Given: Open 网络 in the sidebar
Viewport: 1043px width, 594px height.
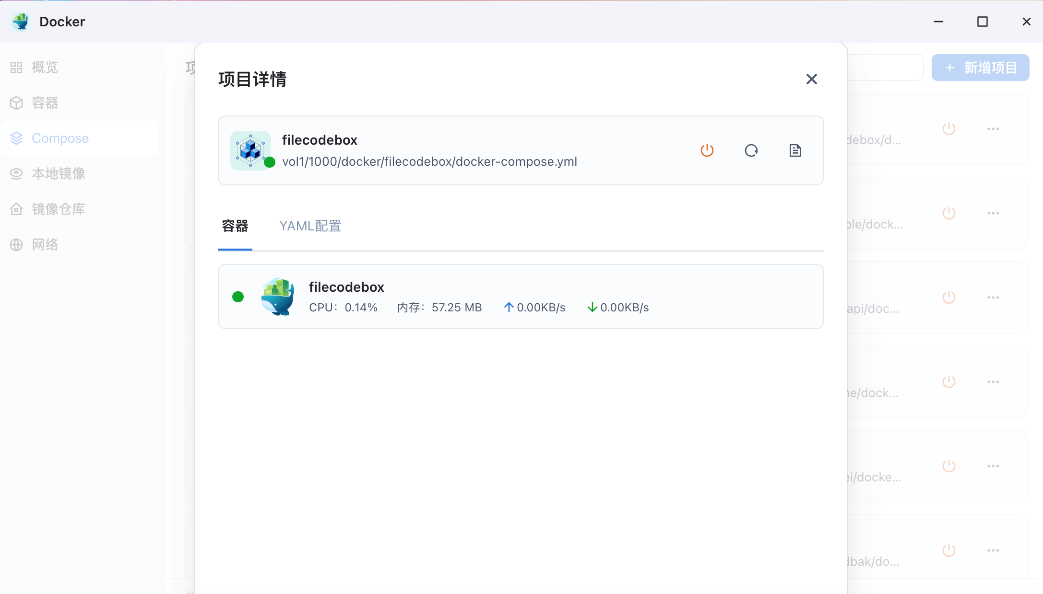Looking at the screenshot, I should pos(80,244).
